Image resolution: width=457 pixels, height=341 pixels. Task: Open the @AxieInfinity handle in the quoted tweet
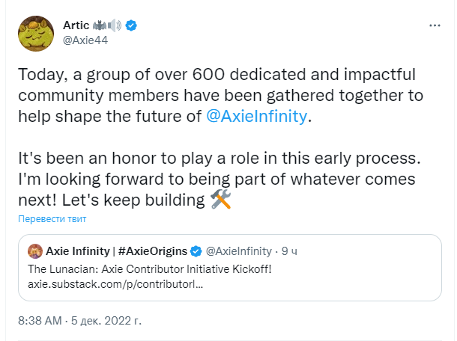239,251
